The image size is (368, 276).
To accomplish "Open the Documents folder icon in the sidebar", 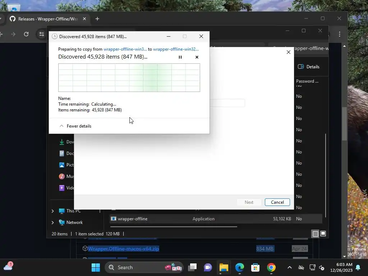I will click(62, 153).
